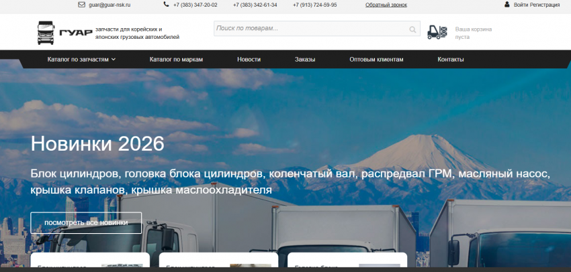The width and height of the screenshot is (571, 272).
Task: Select Оптовым клиентам in the navigation
Action: [x=376, y=60]
